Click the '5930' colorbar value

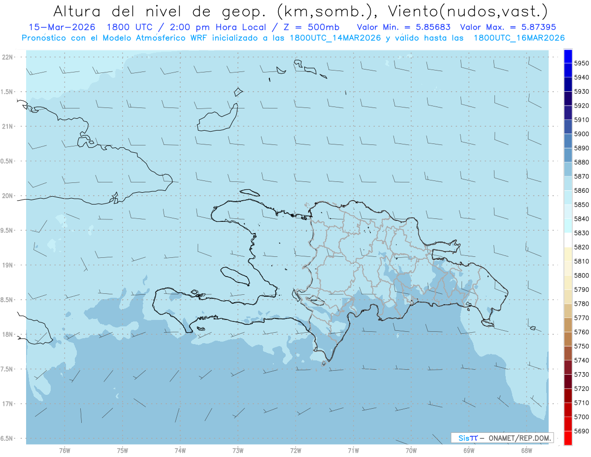coord(582,92)
